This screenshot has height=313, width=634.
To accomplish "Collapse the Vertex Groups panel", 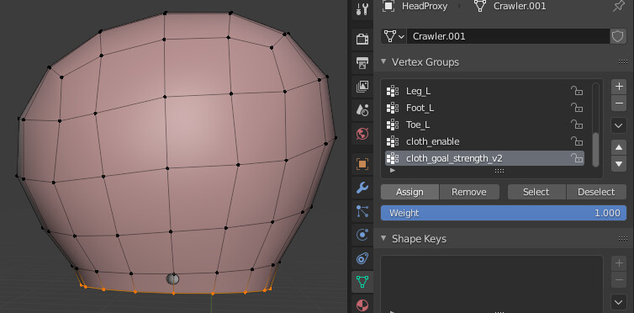I will (383, 62).
